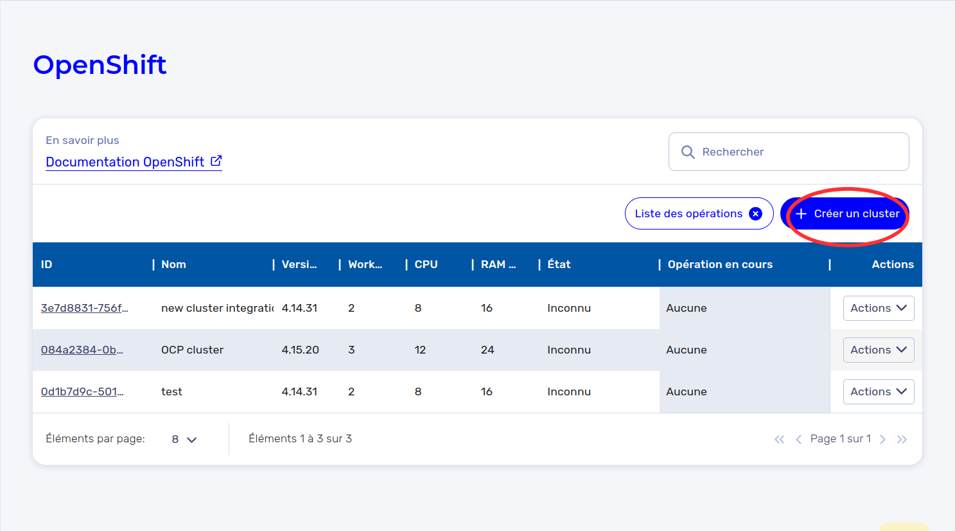Sort by the Nom column header
Image resolution: width=955 pixels, height=531 pixels.
pyautogui.click(x=173, y=264)
